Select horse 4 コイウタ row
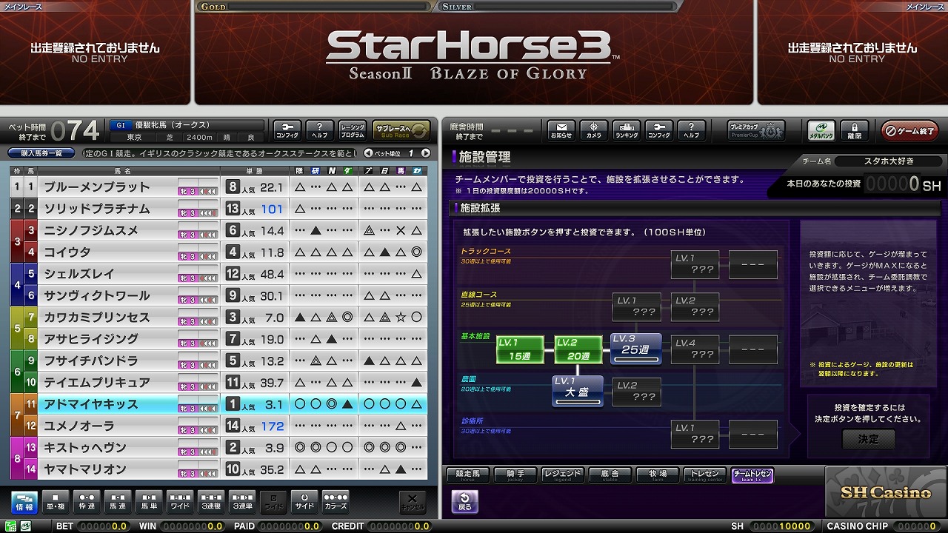This screenshot has height=533, width=948. click(x=218, y=252)
